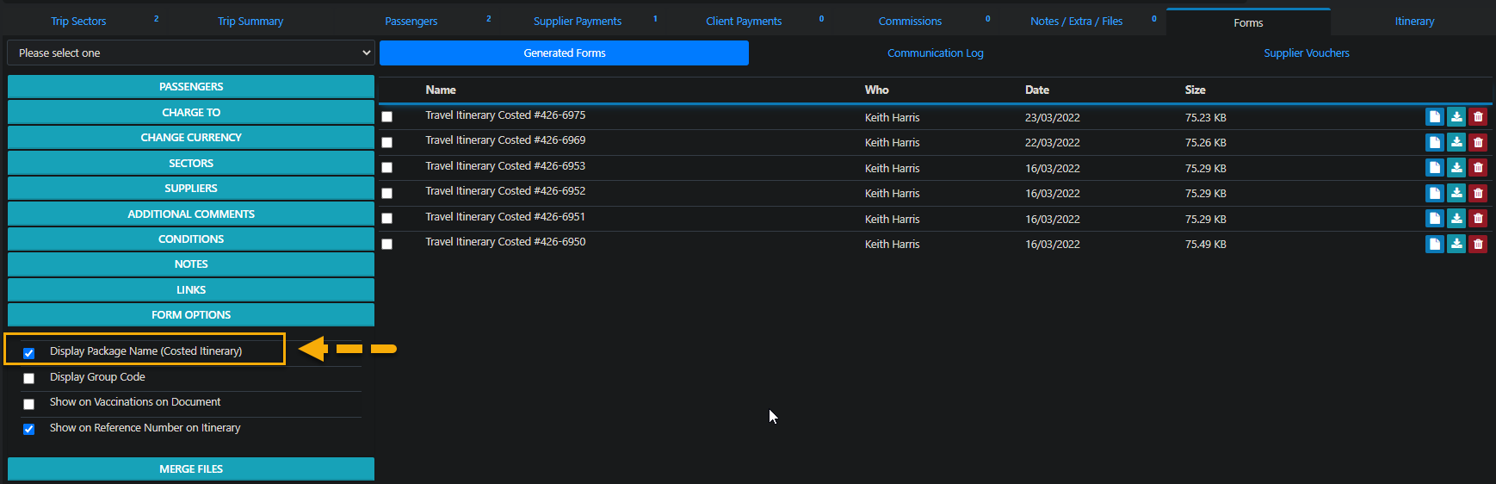Enable Display Group Code checkbox
The height and width of the screenshot is (484, 1496).
click(29, 378)
